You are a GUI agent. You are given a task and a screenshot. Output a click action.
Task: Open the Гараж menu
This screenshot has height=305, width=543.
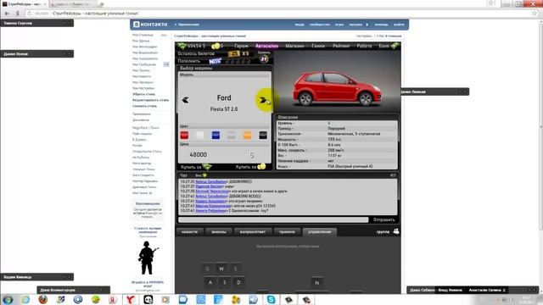point(241,46)
